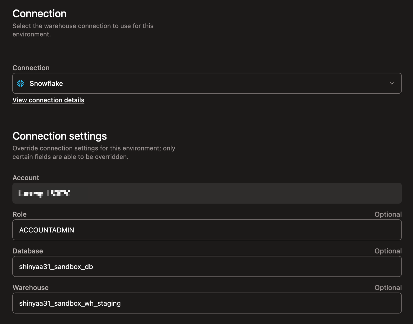Click the 'Select the warehouse connection' description

(83, 30)
